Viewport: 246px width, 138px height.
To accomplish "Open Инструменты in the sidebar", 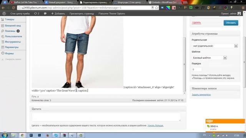I will [13, 42].
